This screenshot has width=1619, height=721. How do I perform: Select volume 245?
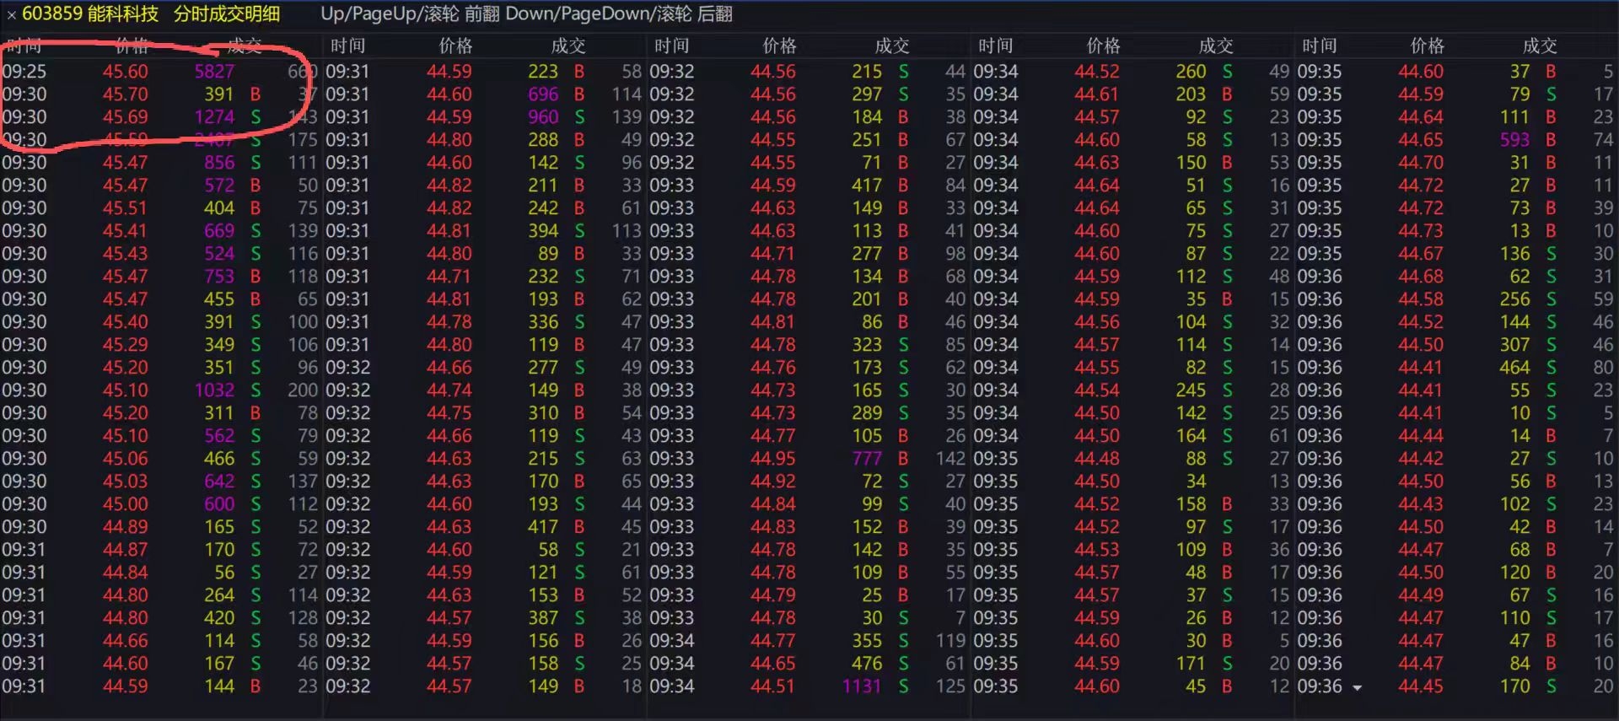point(1191,390)
